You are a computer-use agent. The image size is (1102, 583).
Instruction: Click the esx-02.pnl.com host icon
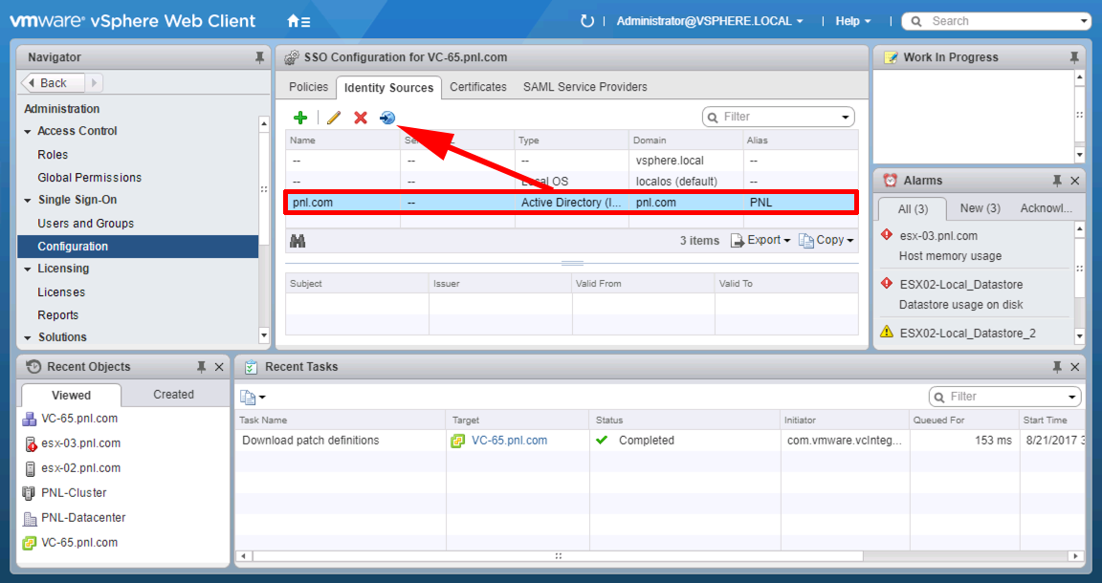[30, 468]
